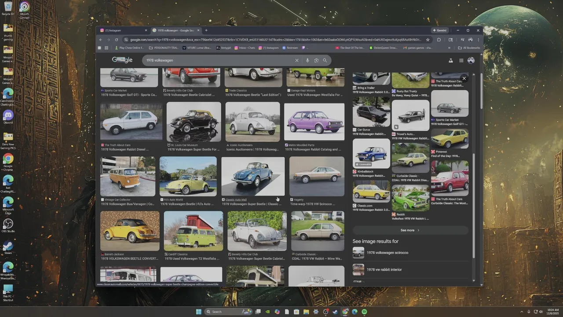Viewport: 563px width, 317px height.
Task: Open Discord desktop shortcut
Action: 8,117
